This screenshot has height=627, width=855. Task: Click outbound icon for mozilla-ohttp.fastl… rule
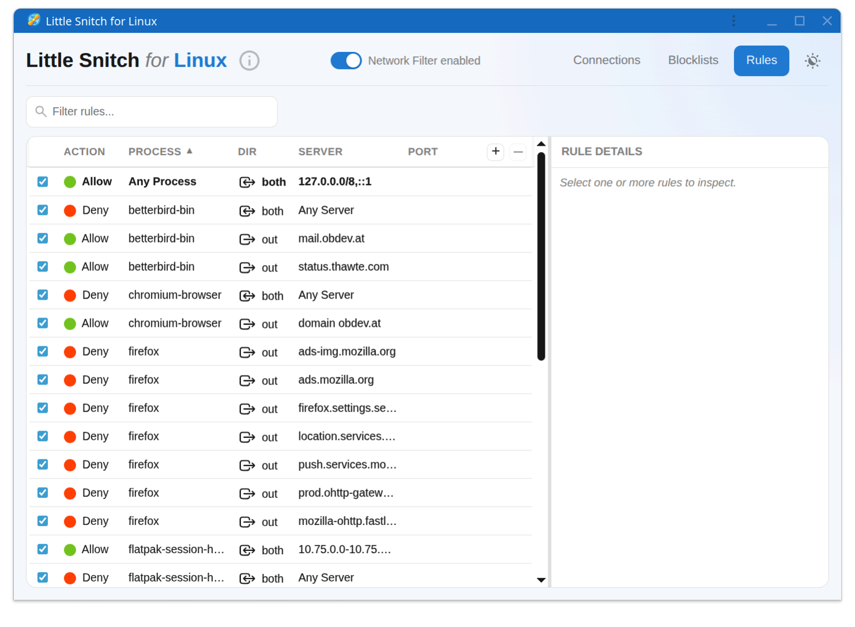(x=247, y=522)
